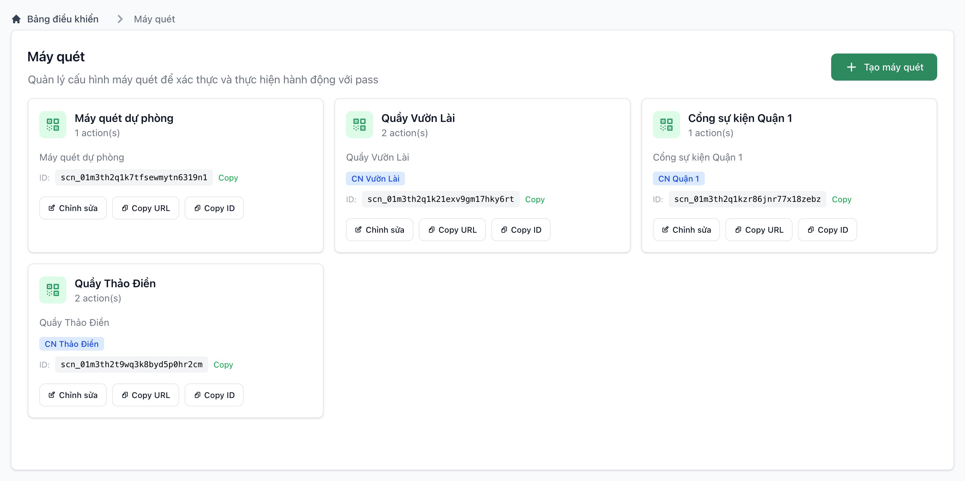
Task: Click the CN Vườn Lài branch tag
Action: (x=375, y=179)
